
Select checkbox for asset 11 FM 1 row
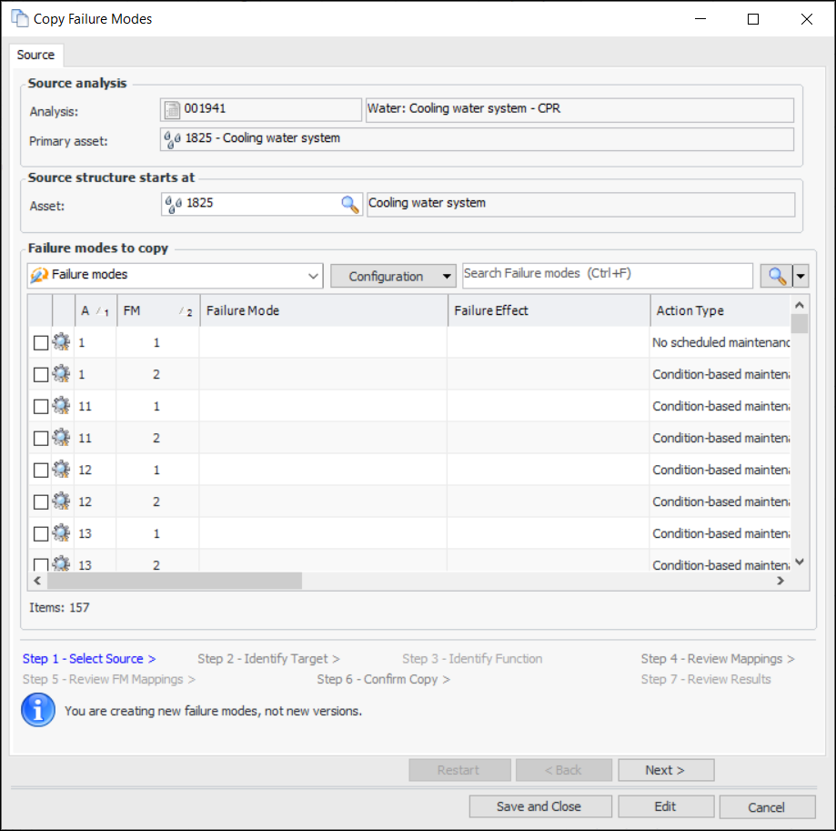point(40,407)
